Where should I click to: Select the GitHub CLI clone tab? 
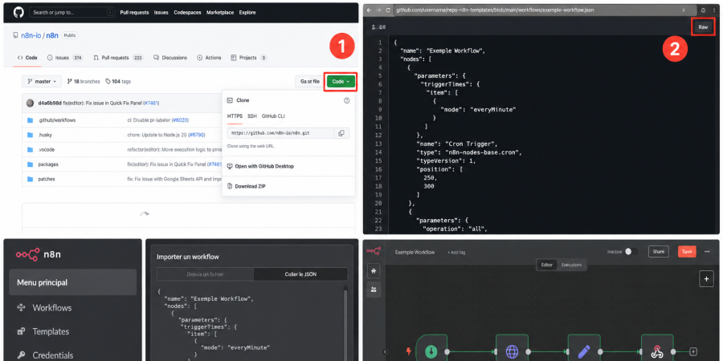273,116
